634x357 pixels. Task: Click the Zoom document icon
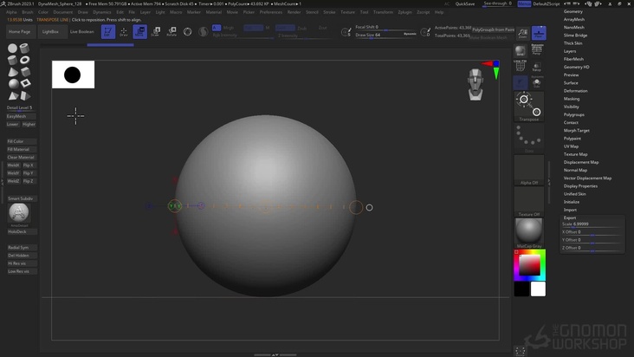click(522, 33)
